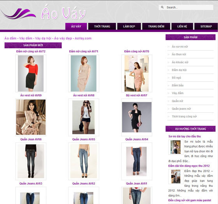Go to the Liên Hệ menu item

[x=182, y=26]
